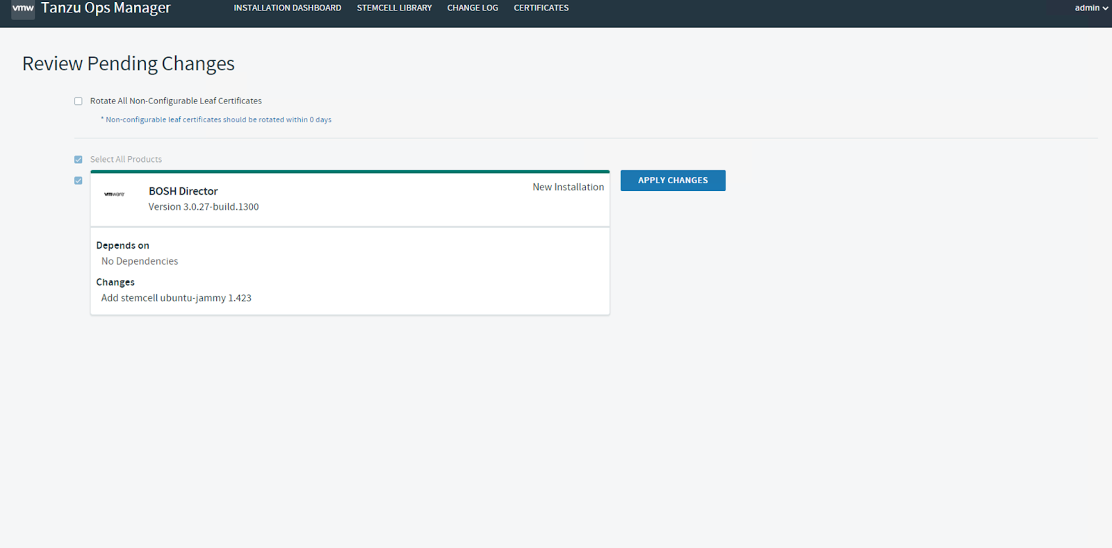The height and width of the screenshot is (548, 1112).
Task: Click the leaf certificates rotation notice link
Action: (216, 119)
